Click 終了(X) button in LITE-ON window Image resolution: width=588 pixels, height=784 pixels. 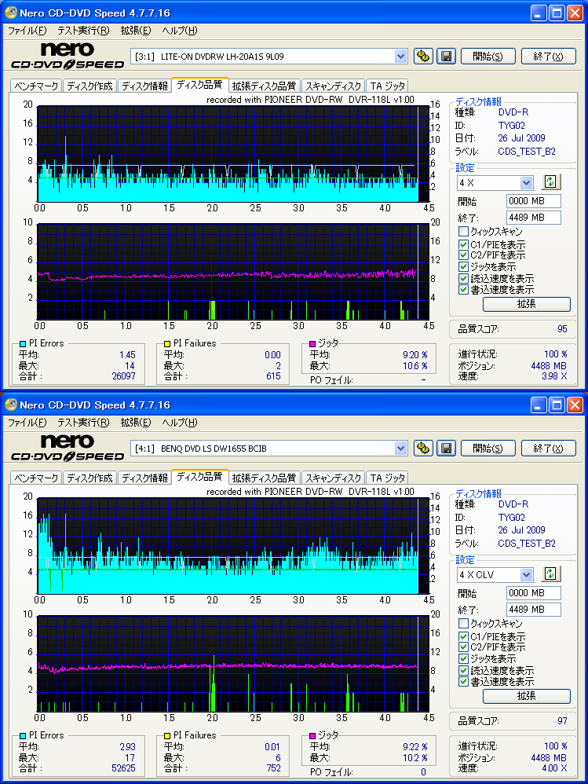pyautogui.click(x=549, y=56)
